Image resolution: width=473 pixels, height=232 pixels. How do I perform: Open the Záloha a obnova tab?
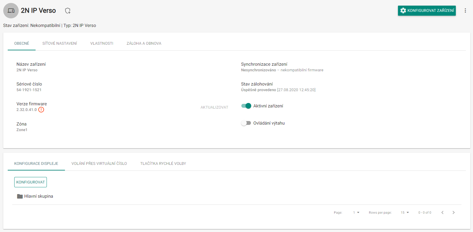144,43
